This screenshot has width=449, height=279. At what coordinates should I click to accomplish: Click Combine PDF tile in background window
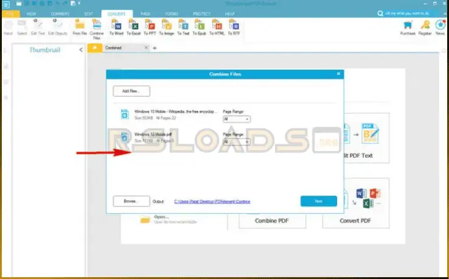(x=272, y=221)
